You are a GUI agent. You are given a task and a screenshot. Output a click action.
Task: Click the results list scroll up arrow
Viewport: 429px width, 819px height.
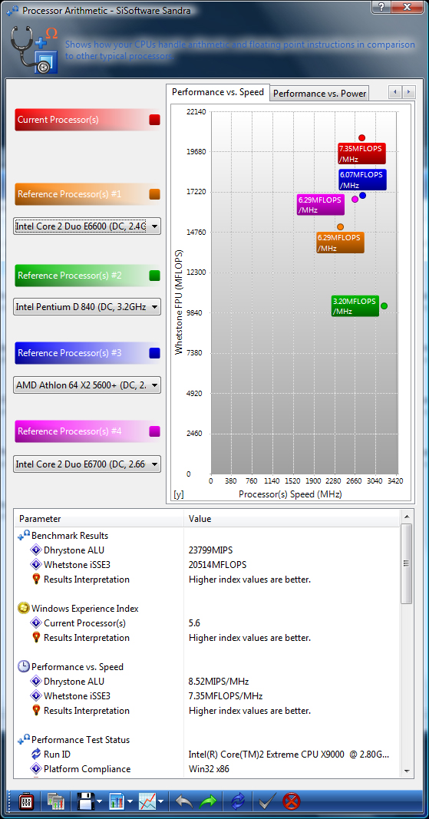tap(407, 516)
